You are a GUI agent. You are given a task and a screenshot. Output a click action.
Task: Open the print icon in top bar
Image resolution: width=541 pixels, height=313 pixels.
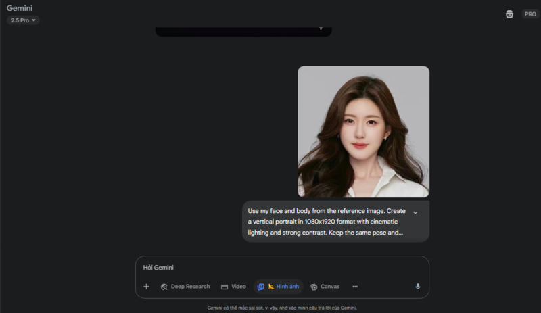(509, 14)
